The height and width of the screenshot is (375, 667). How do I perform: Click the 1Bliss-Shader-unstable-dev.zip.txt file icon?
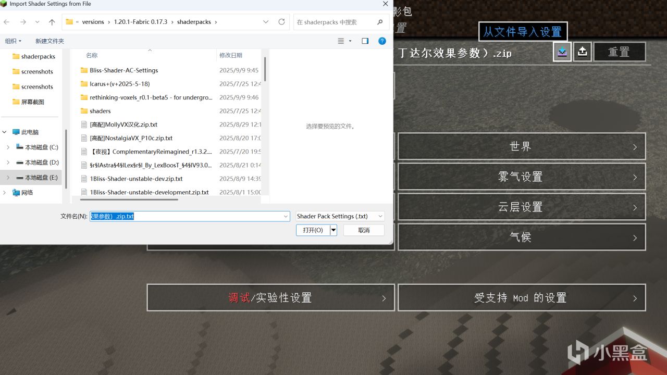(x=84, y=179)
